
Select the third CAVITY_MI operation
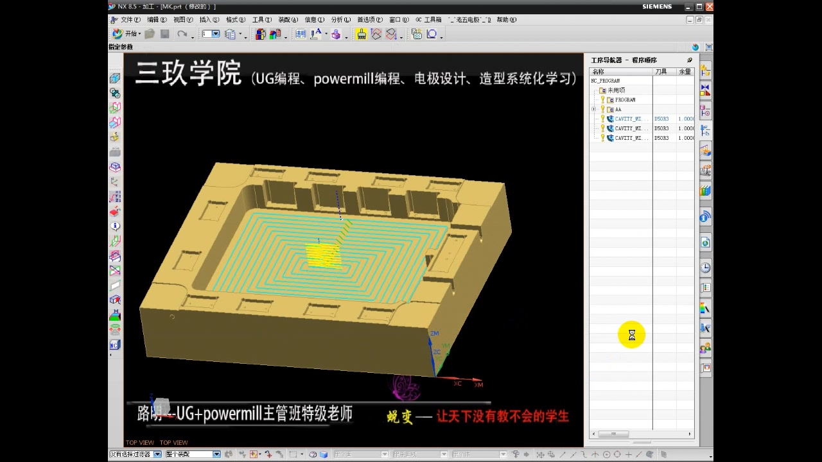(628, 138)
